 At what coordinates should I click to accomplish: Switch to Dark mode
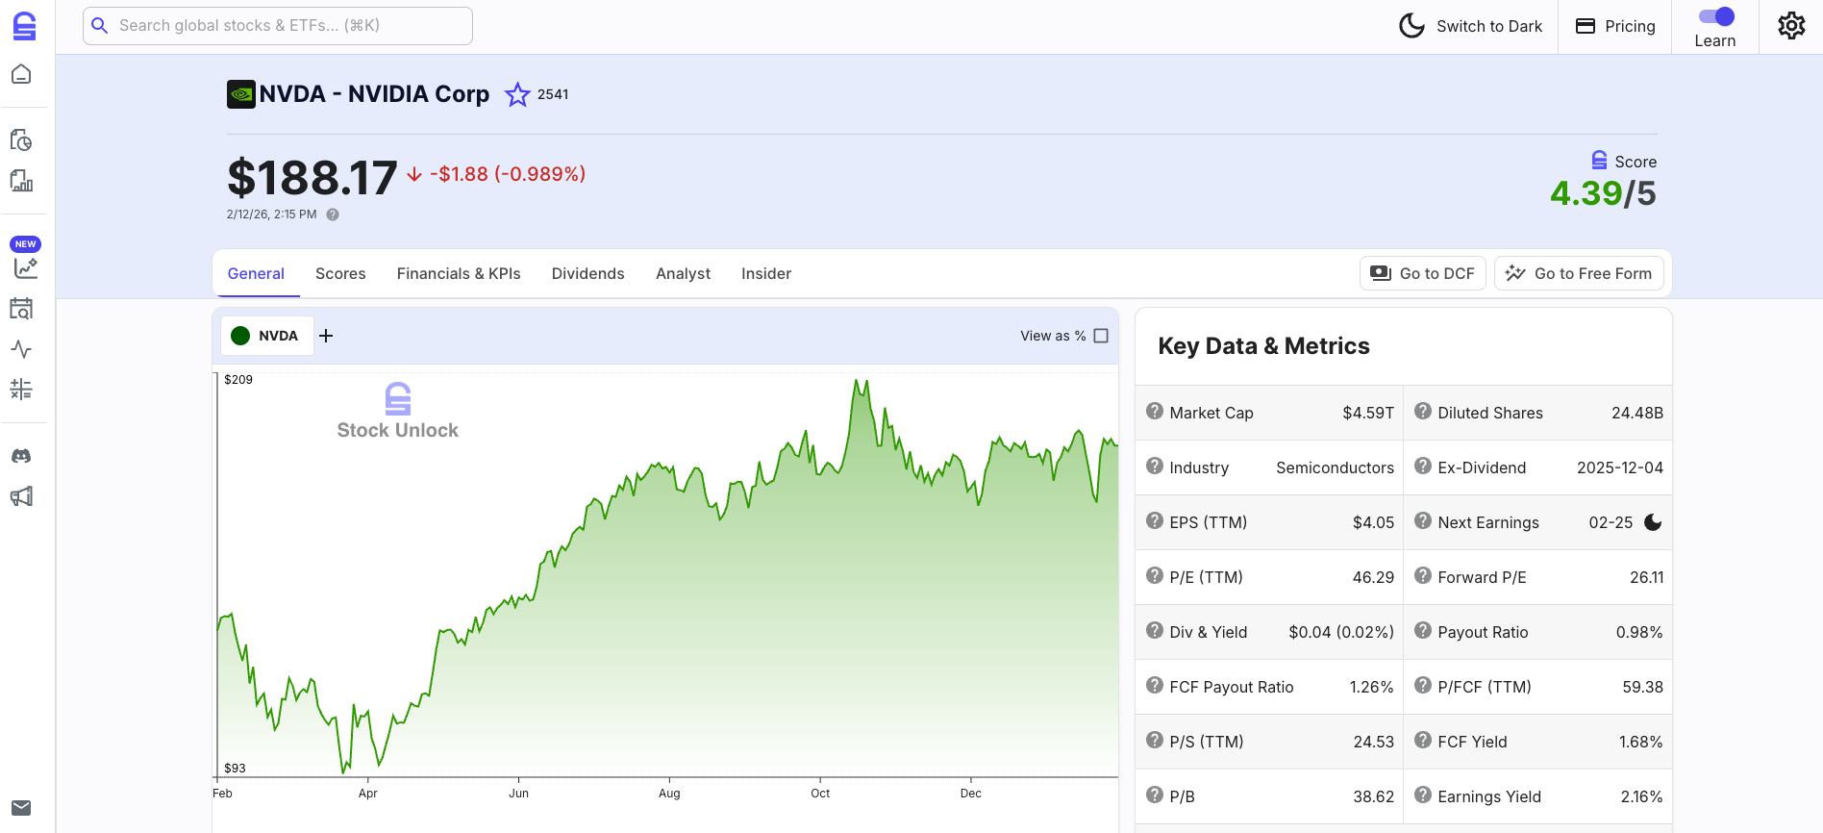click(x=1470, y=26)
